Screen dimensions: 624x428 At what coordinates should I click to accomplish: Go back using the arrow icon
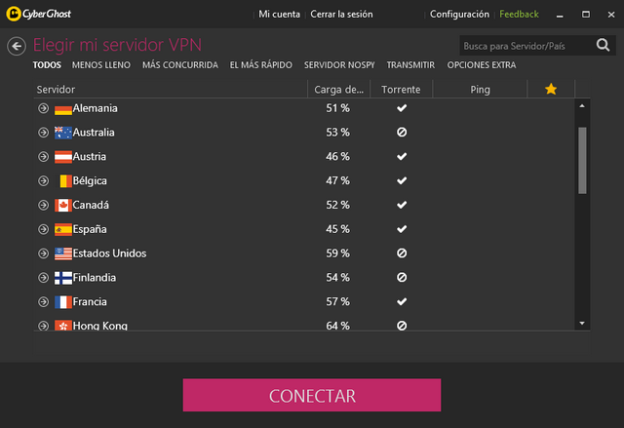(17, 46)
